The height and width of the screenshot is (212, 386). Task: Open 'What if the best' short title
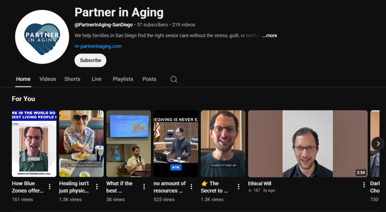119,187
